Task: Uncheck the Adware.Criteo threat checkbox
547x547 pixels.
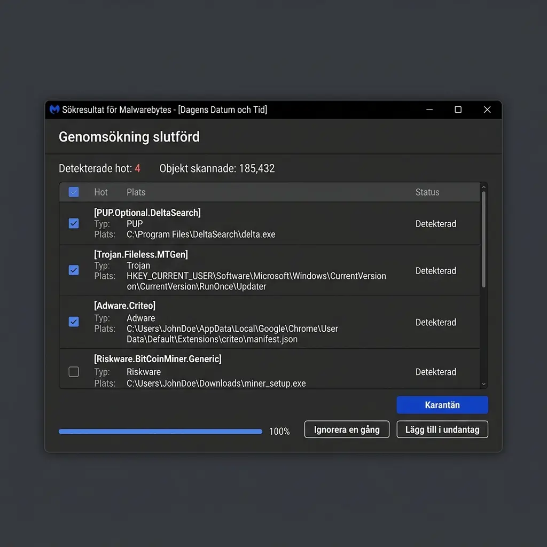Action: (74, 322)
